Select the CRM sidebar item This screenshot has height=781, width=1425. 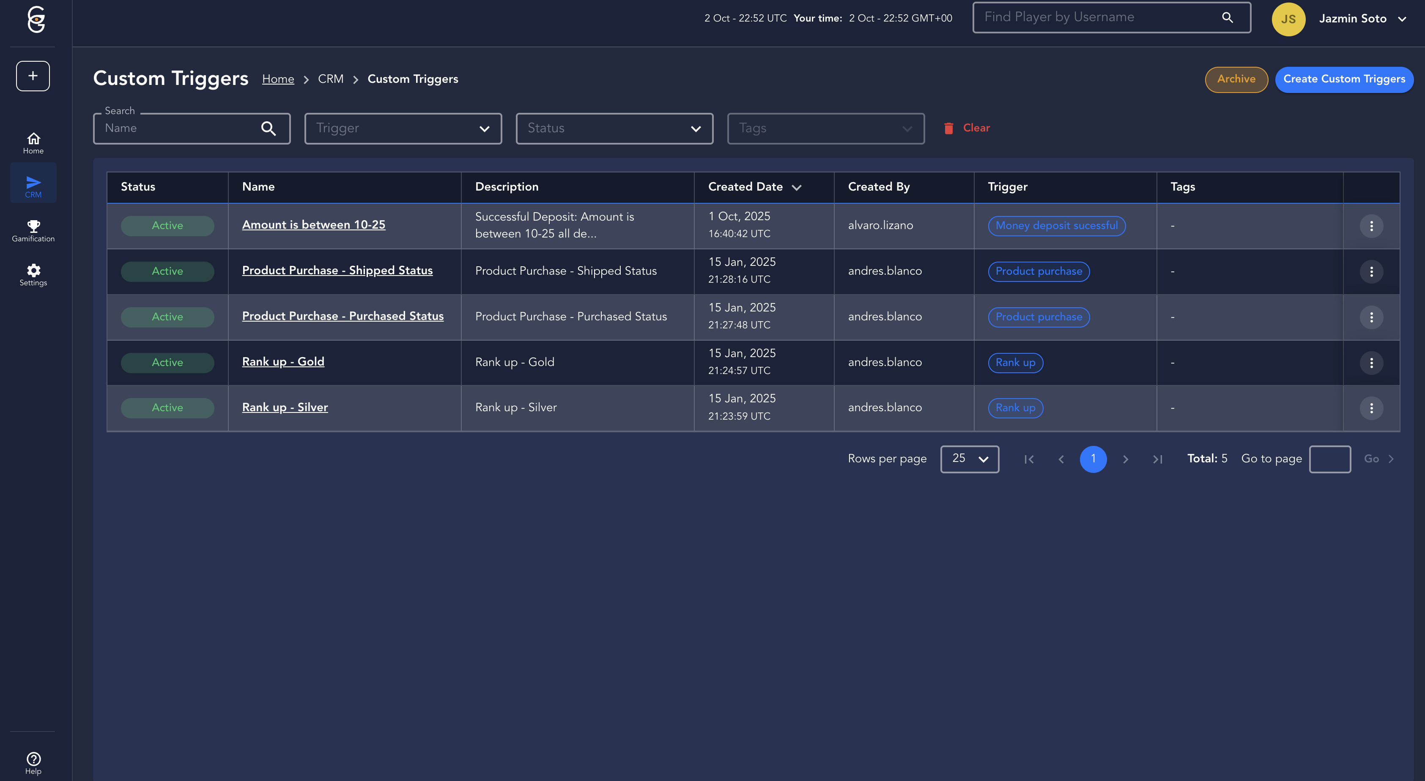33,186
